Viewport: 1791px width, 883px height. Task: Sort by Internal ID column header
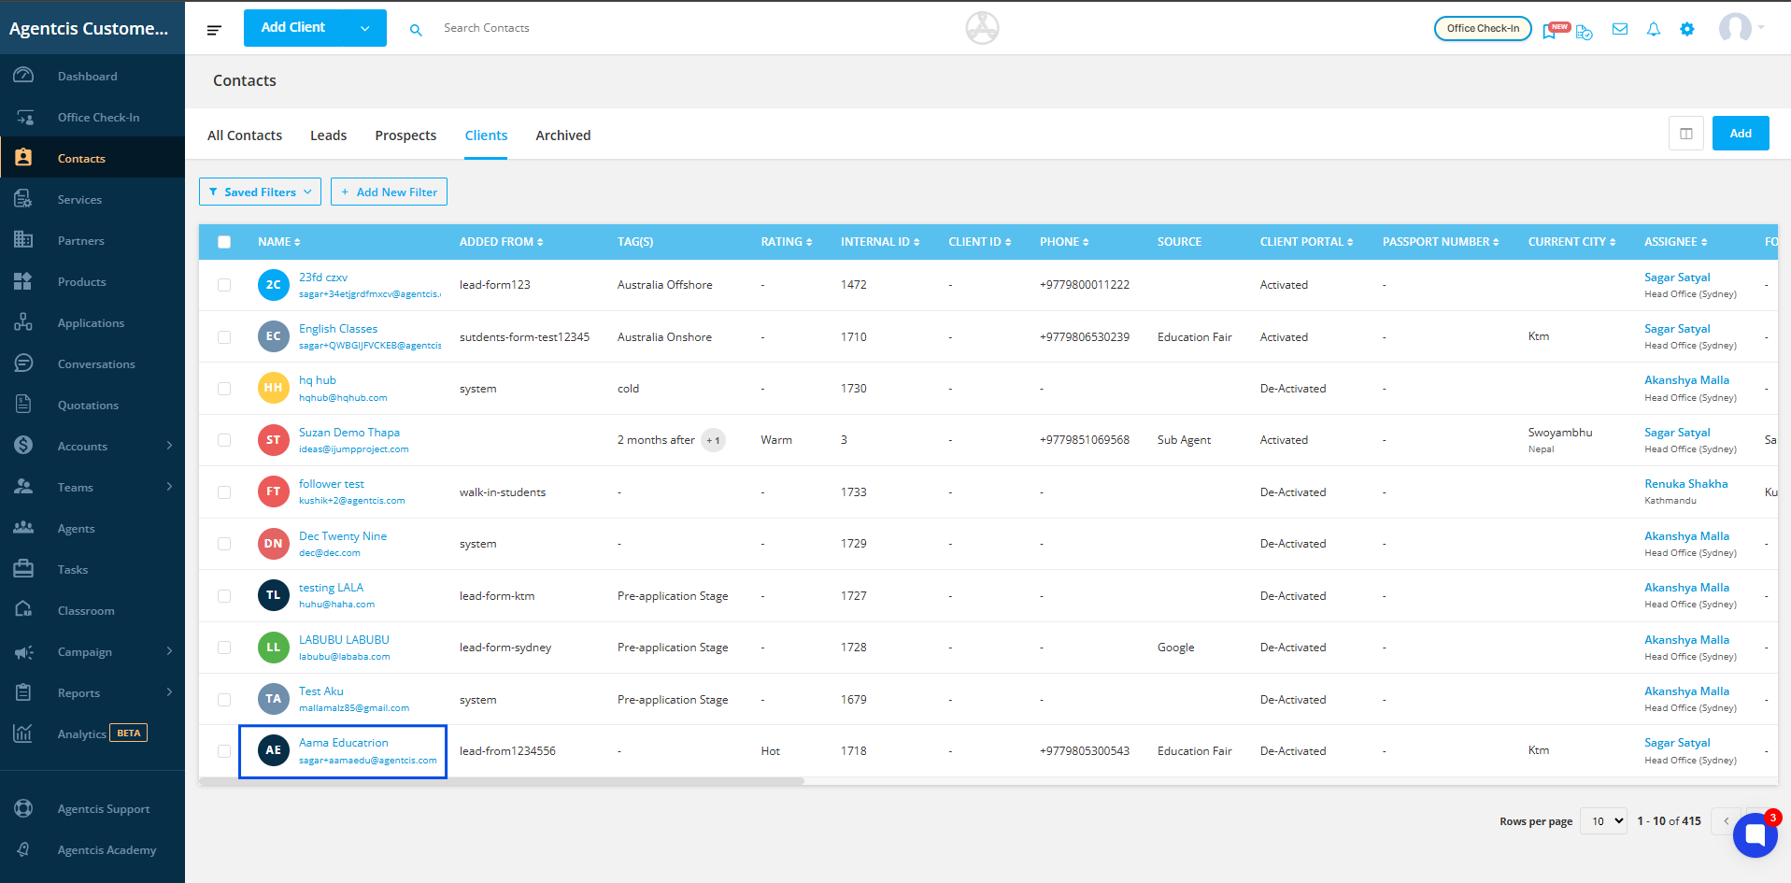880,242
